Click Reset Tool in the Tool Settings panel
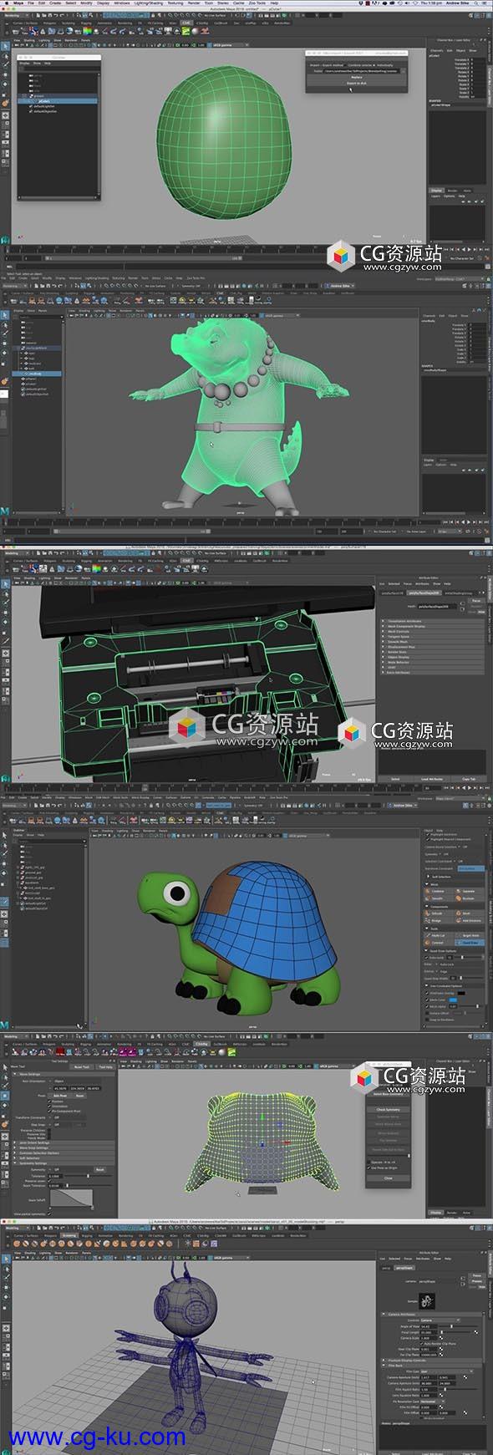Image resolution: width=493 pixels, height=1455 pixels. tap(81, 1067)
